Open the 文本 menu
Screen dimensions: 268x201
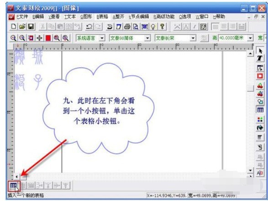[70, 16]
